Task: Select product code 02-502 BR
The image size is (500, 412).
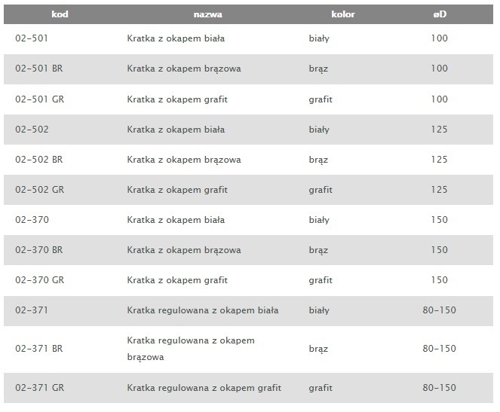Action: (39, 160)
